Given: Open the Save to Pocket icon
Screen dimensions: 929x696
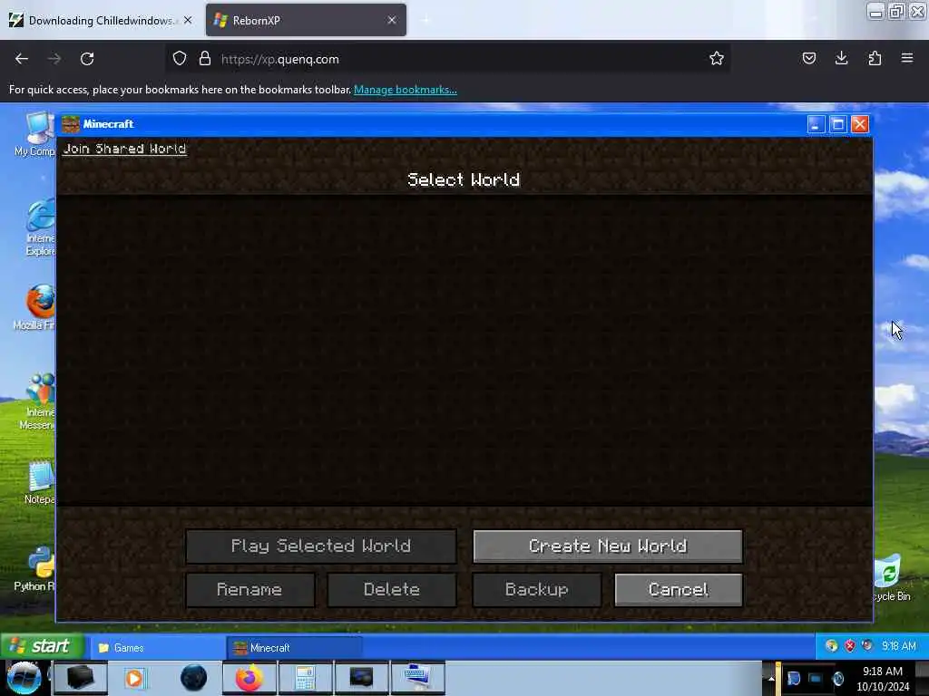Looking at the screenshot, I should point(809,58).
